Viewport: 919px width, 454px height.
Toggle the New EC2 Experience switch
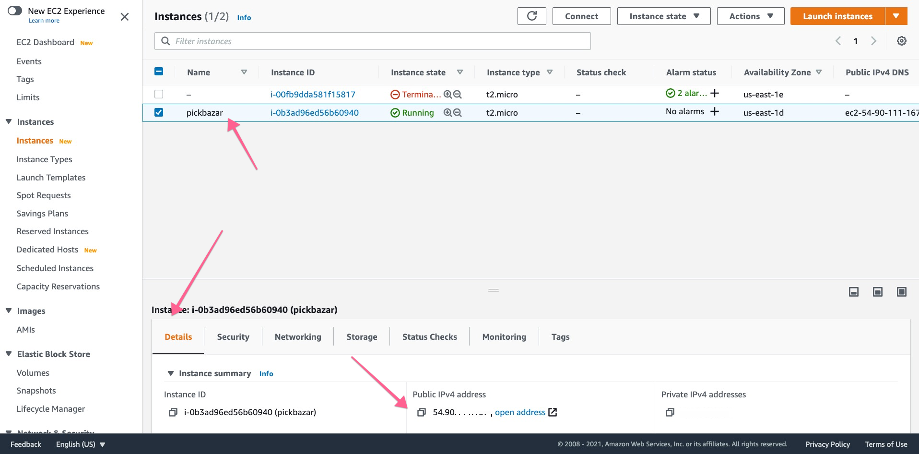click(15, 11)
